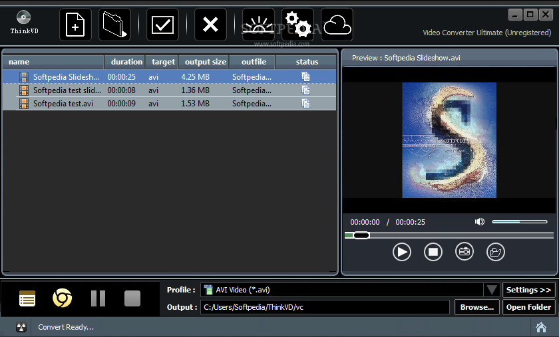559x337 pixels.
Task: Click status icon for Softpedia test slid... row
Action: point(305,90)
